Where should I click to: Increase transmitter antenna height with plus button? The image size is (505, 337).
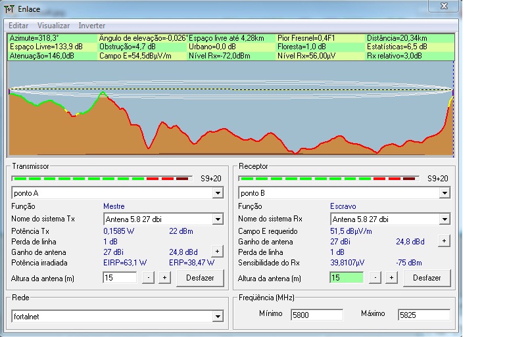point(165,278)
